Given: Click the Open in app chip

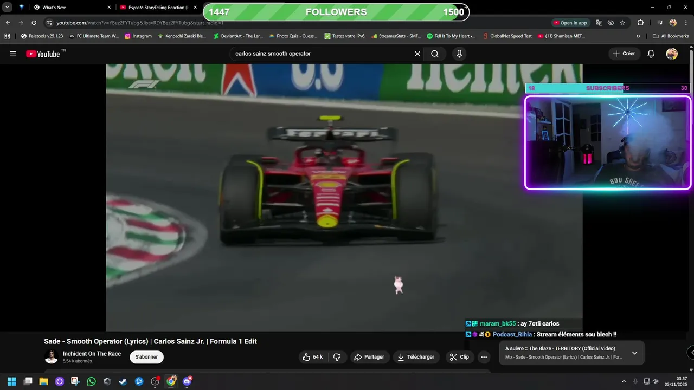Looking at the screenshot, I should click(x=570, y=23).
